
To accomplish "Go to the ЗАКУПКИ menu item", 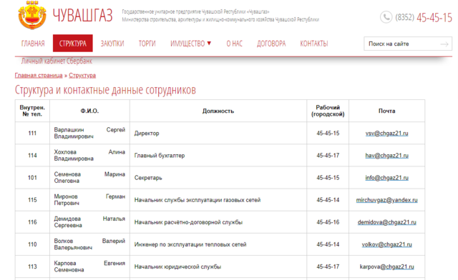I will pos(112,44).
